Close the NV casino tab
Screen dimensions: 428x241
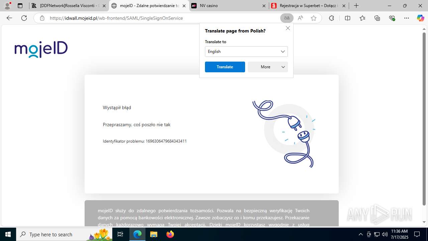[264, 6]
